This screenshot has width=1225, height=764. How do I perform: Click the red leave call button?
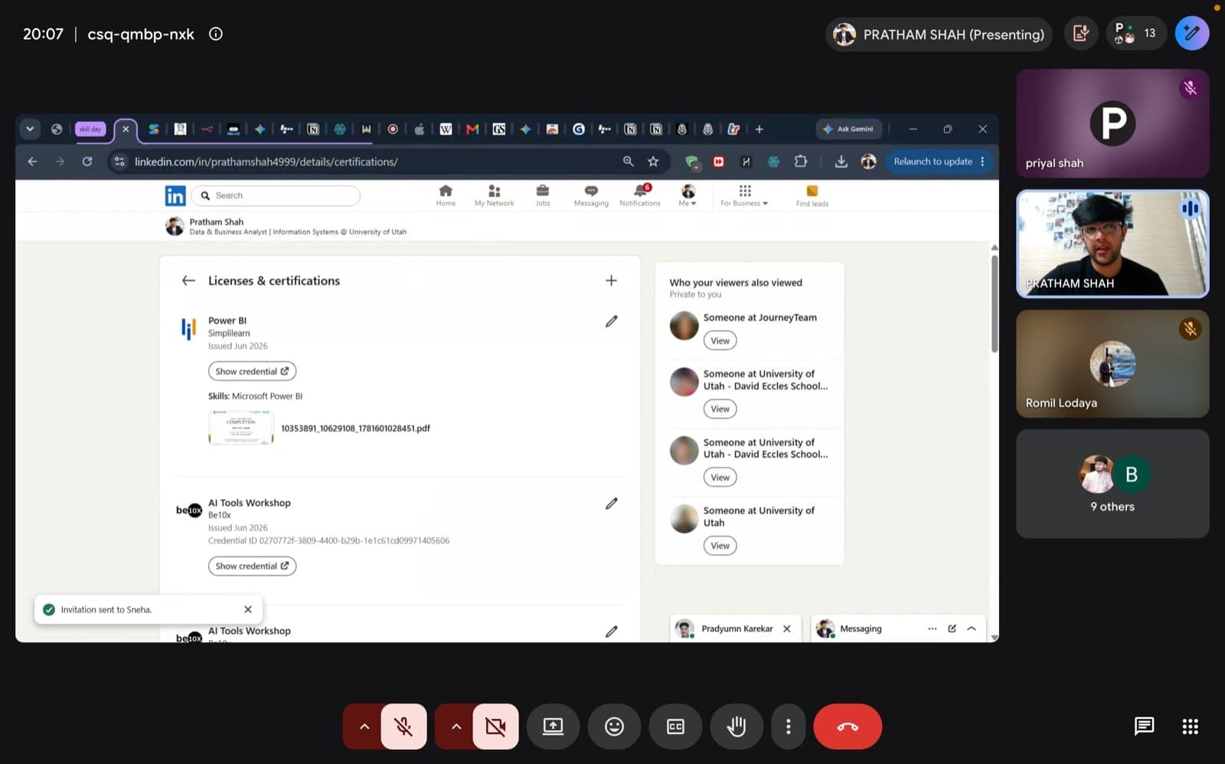coord(848,726)
